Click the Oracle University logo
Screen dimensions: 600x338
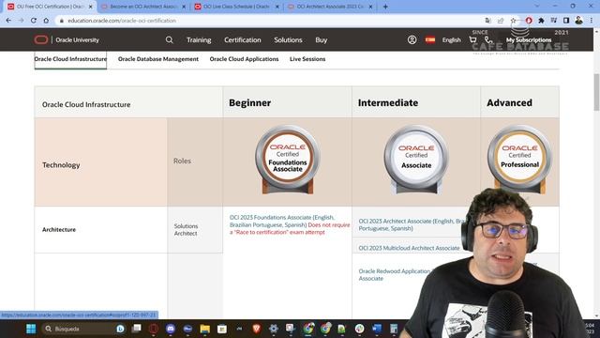coord(67,39)
